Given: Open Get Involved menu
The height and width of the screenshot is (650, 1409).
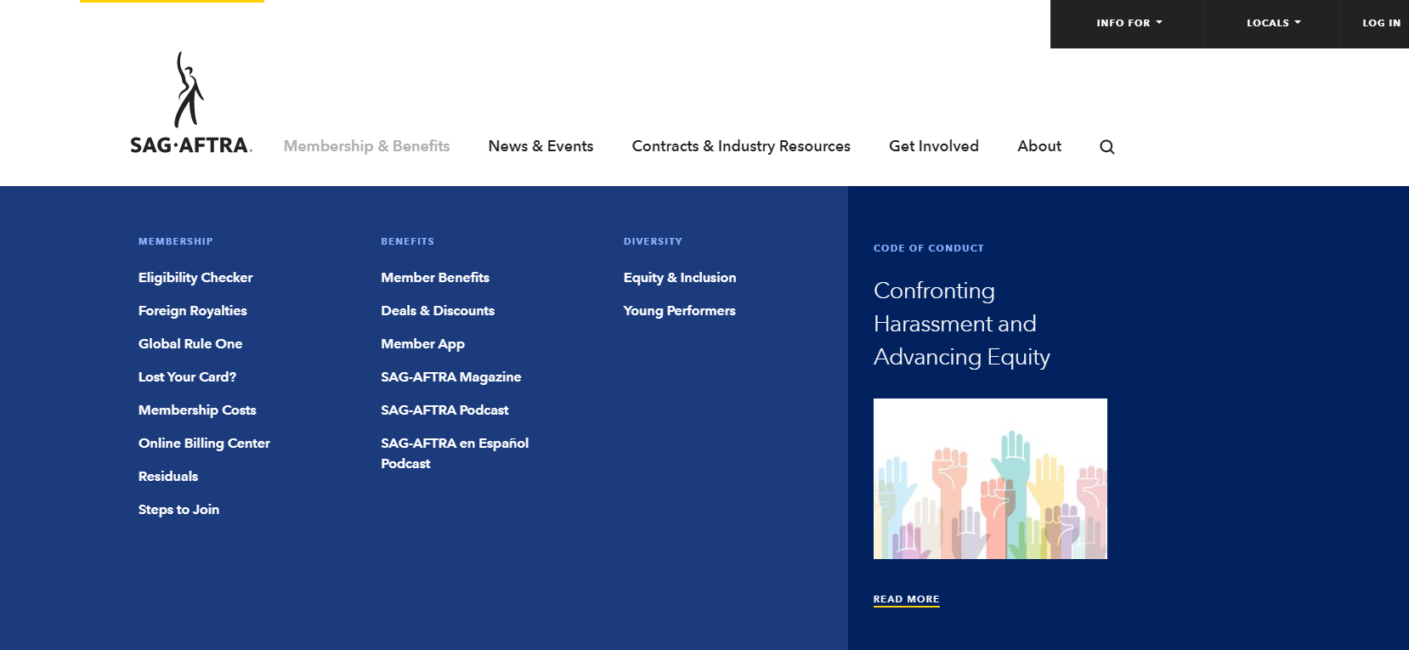Looking at the screenshot, I should (934, 146).
